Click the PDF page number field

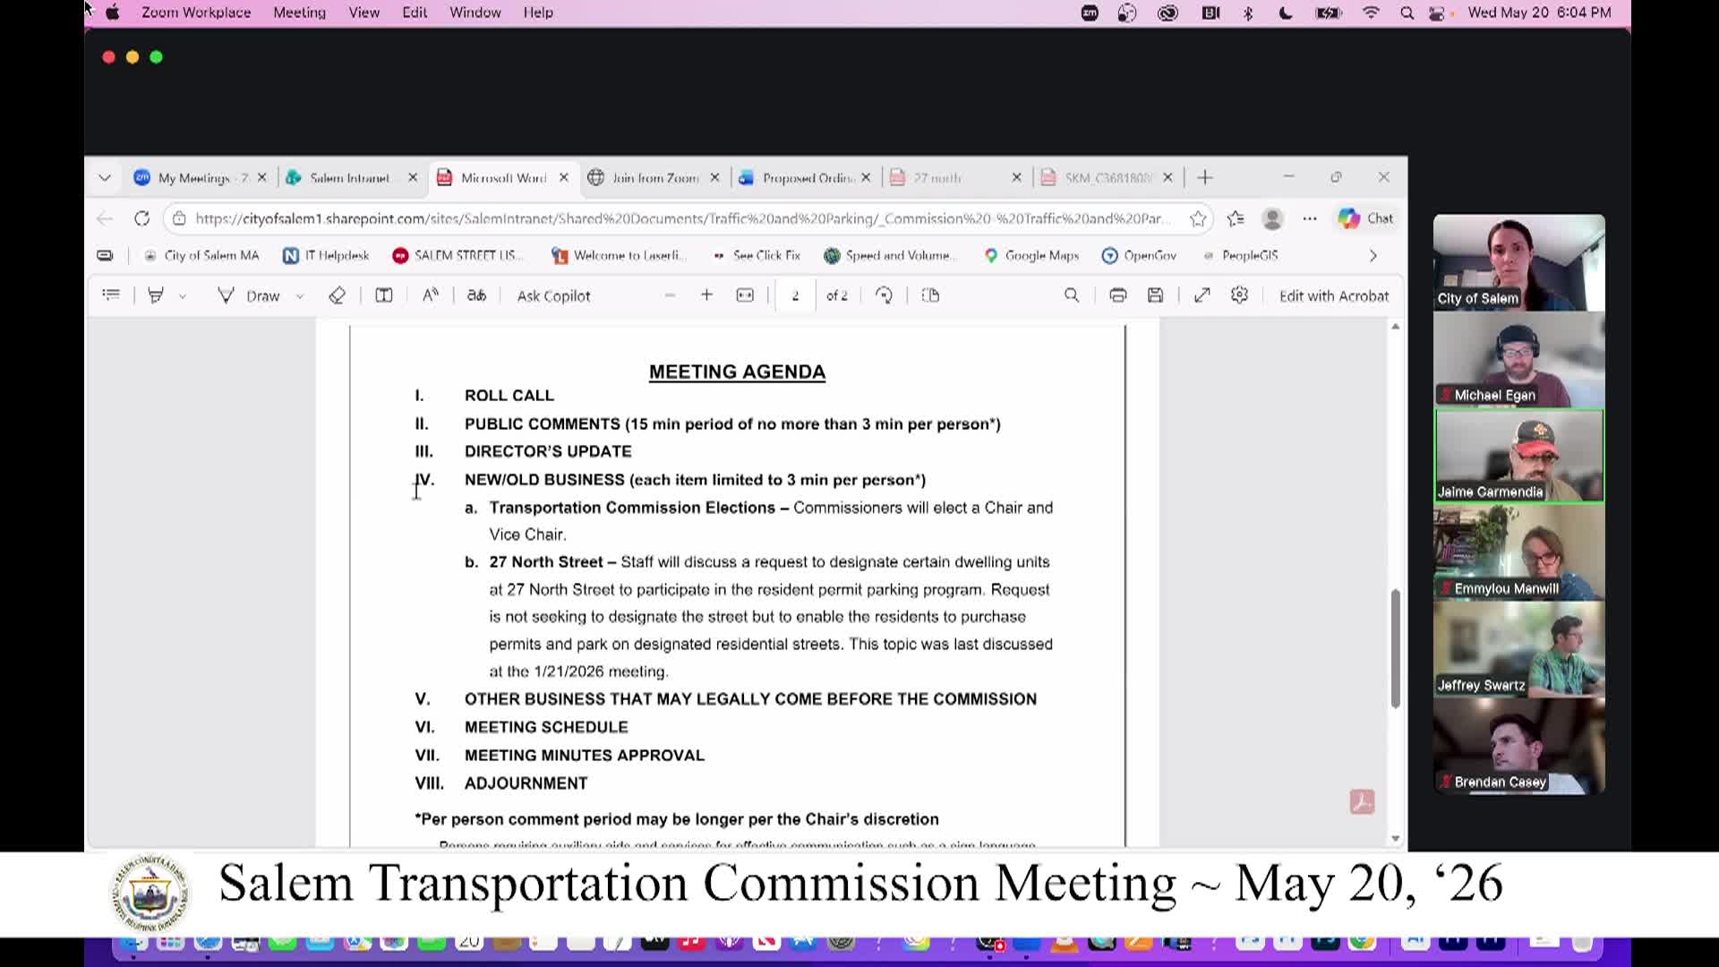click(795, 295)
